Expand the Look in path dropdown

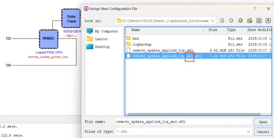[213, 21]
